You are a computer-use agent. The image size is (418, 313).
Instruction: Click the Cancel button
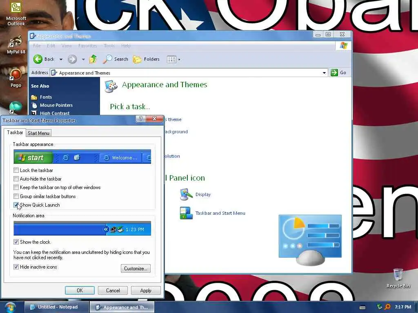click(113, 290)
